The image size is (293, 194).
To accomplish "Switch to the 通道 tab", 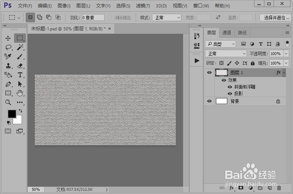I will (227, 33).
